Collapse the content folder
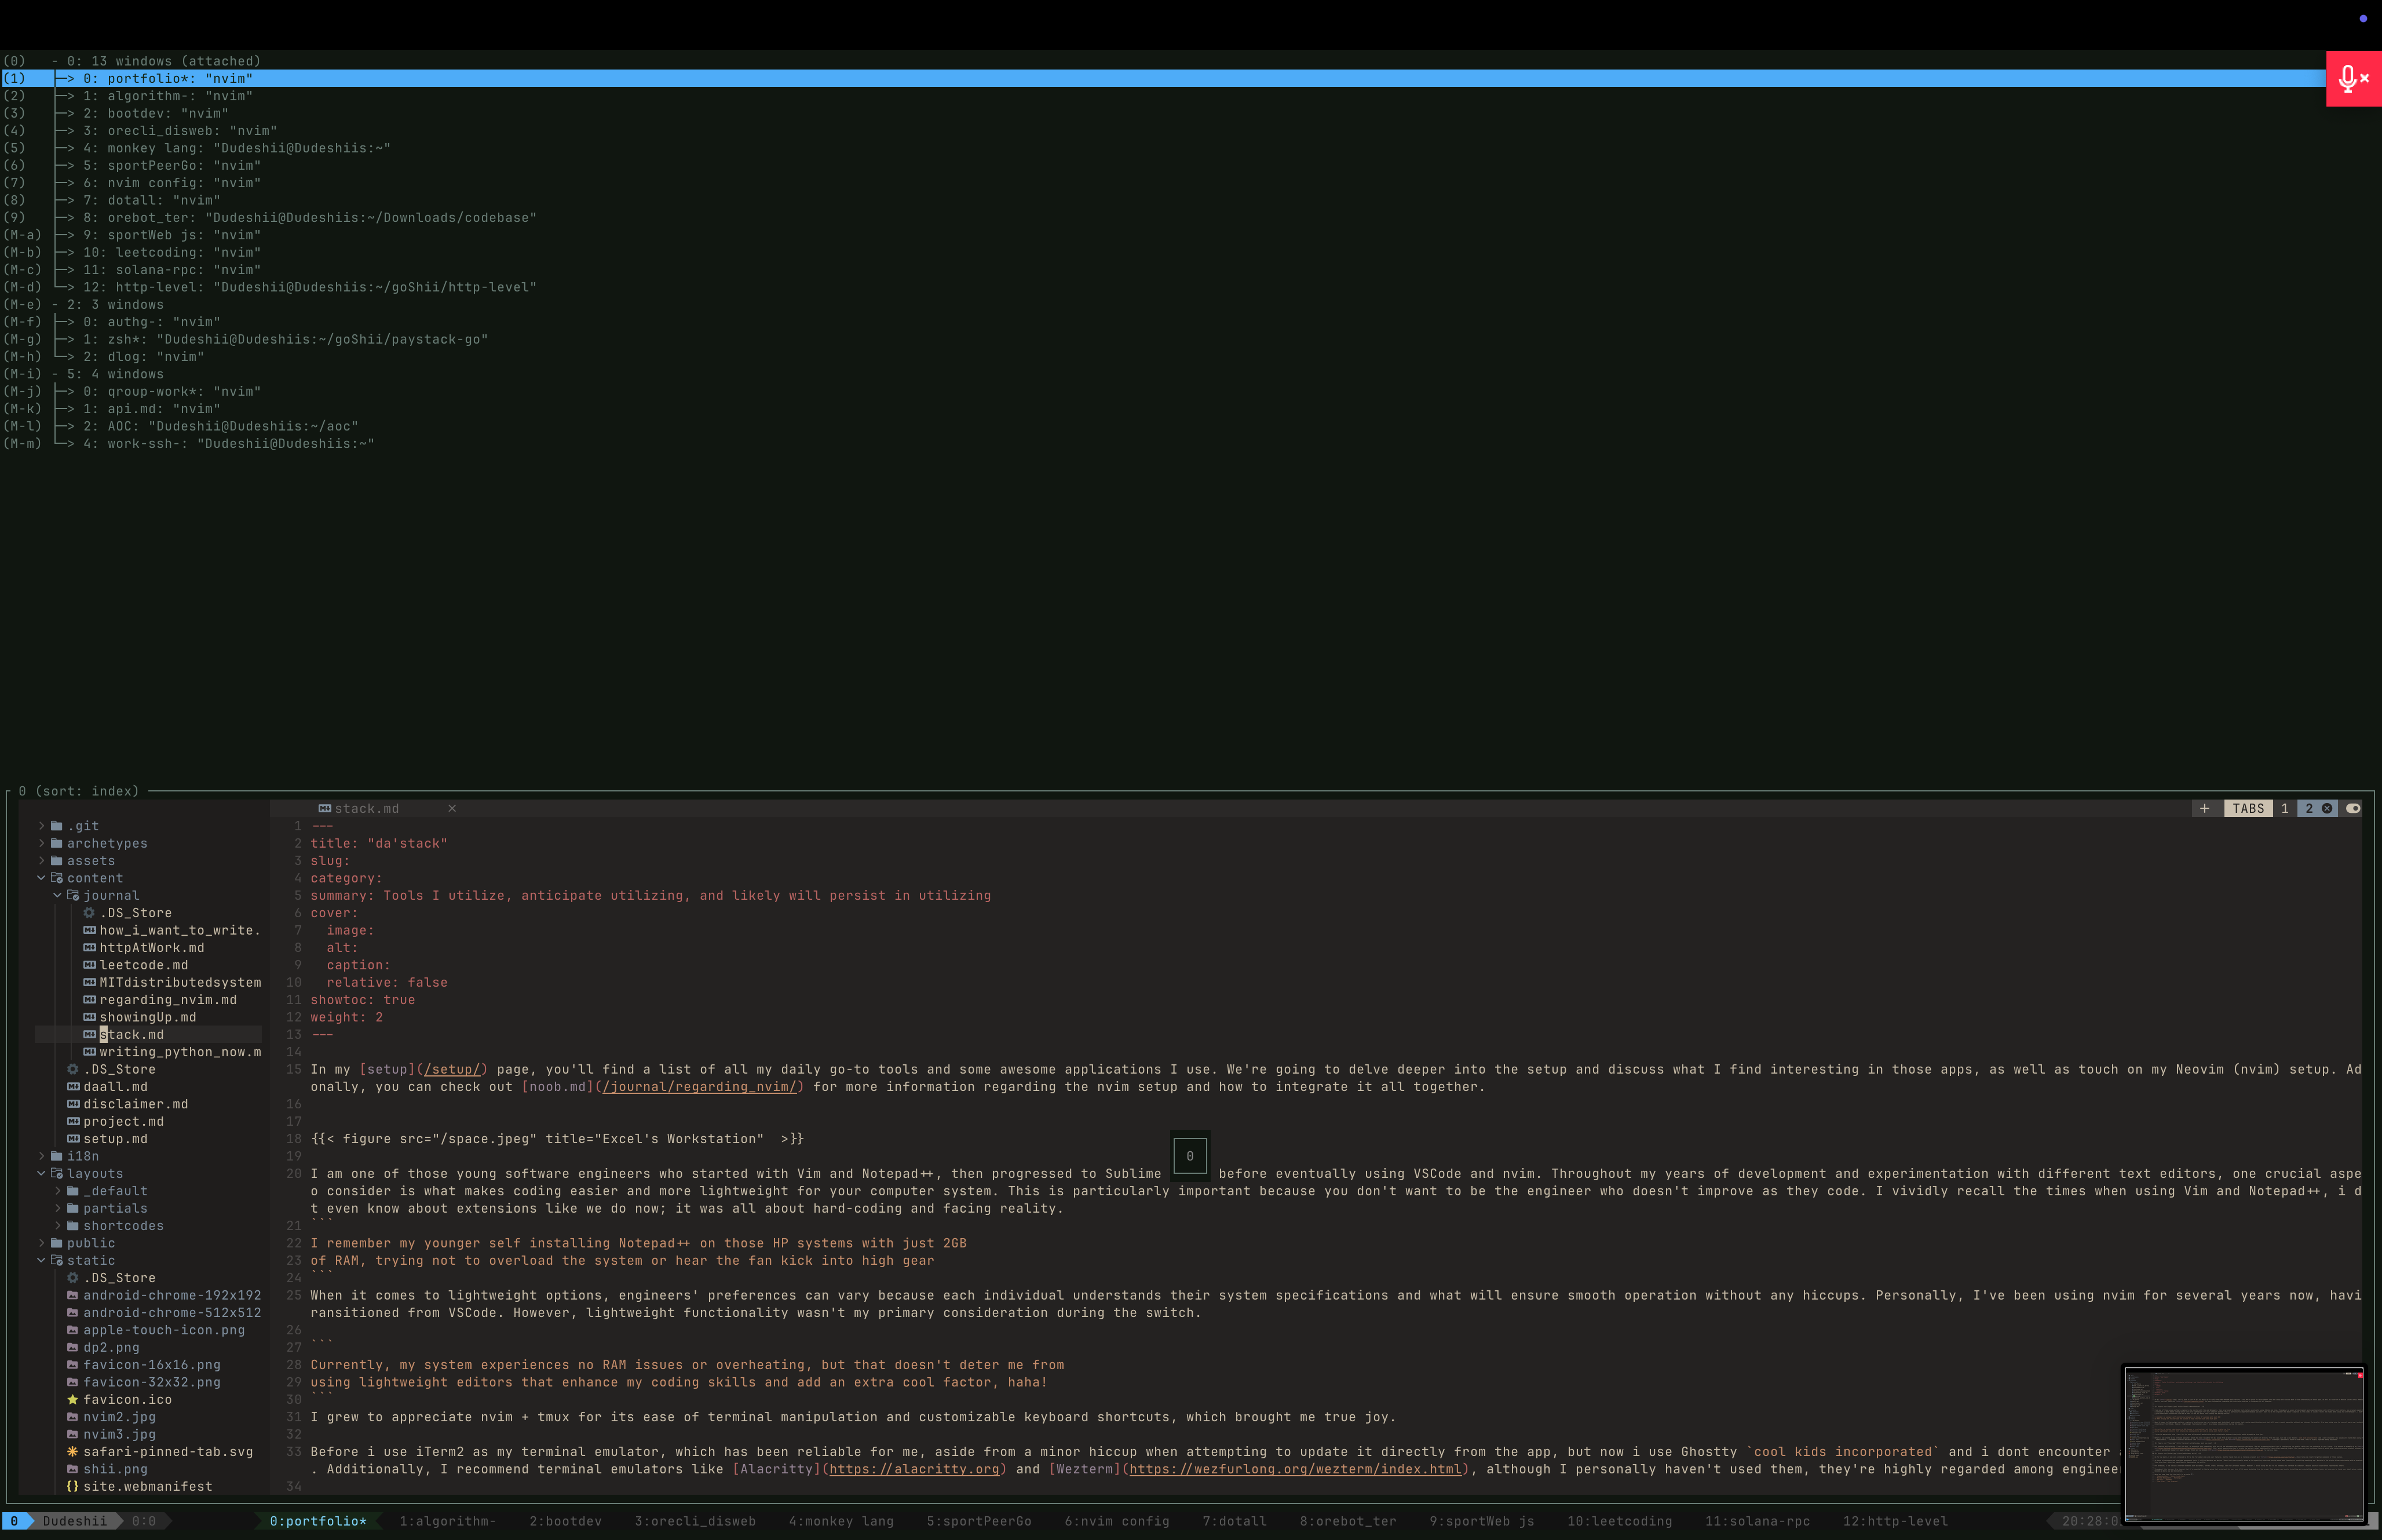Image resolution: width=2382 pixels, height=1540 pixels. pos(42,878)
